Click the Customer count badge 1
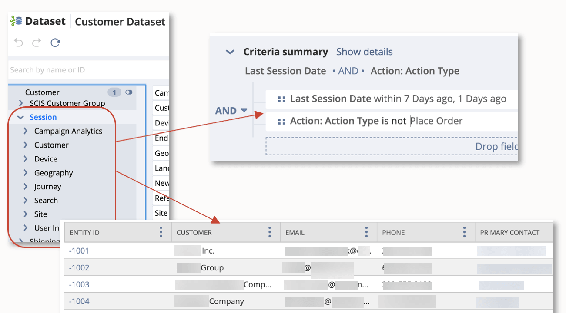Viewport: 566px width, 313px height. (114, 92)
